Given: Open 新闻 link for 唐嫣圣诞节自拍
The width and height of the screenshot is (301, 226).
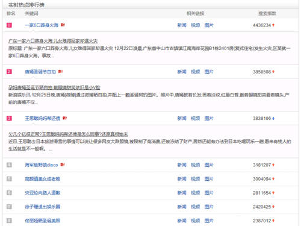Looking at the screenshot, I should tap(182, 72).
